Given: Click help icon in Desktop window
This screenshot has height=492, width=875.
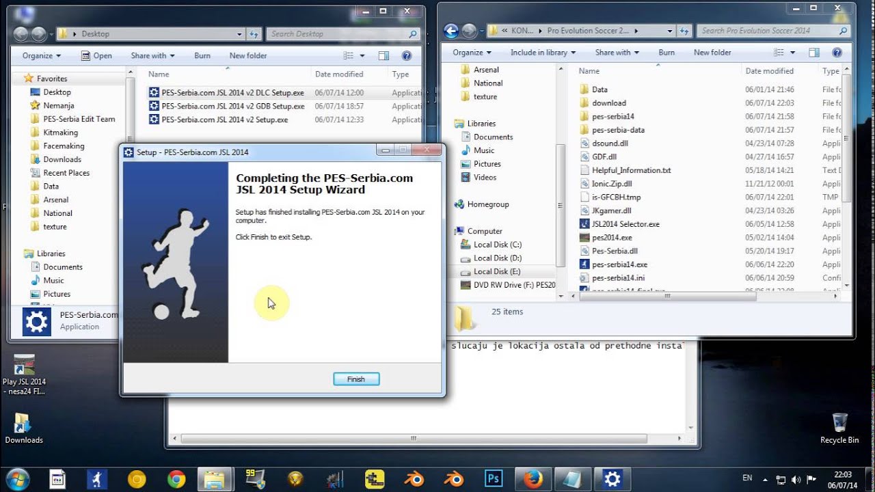Looking at the screenshot, I should 407,55.
